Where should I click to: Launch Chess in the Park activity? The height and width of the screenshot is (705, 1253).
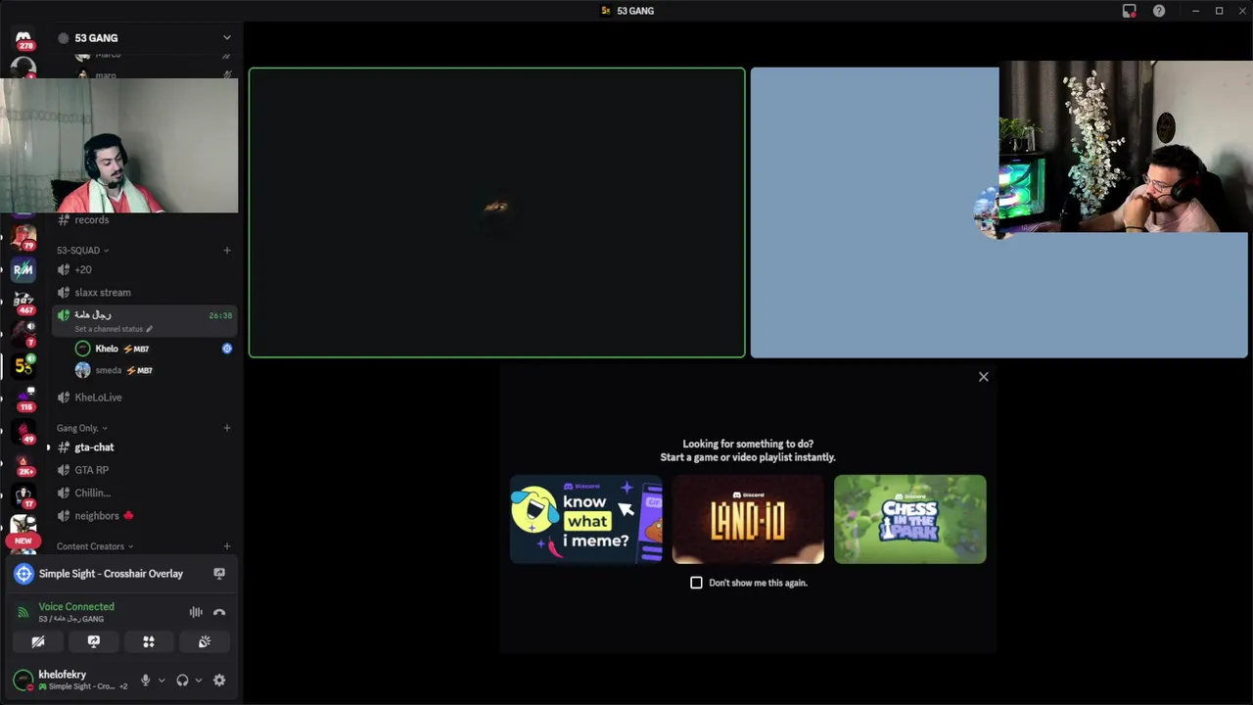910,519
